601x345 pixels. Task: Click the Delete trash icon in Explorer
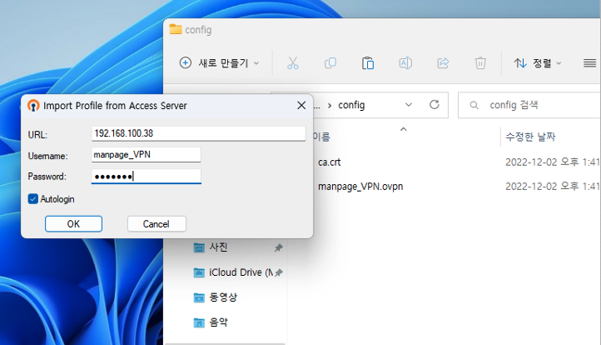tap(480, 63)
